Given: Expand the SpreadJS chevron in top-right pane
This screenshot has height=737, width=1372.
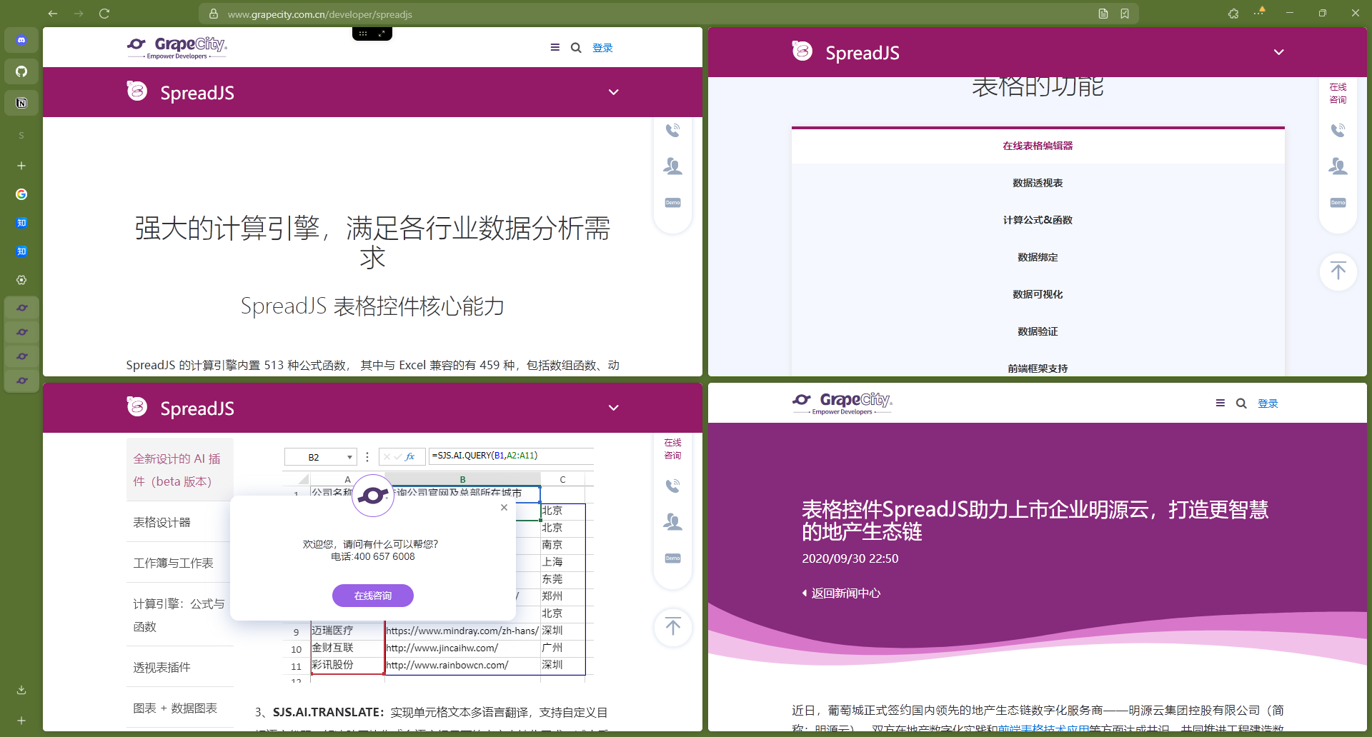Looking at the screenshot, I should pyautogui.click(x=1278, y=52).
